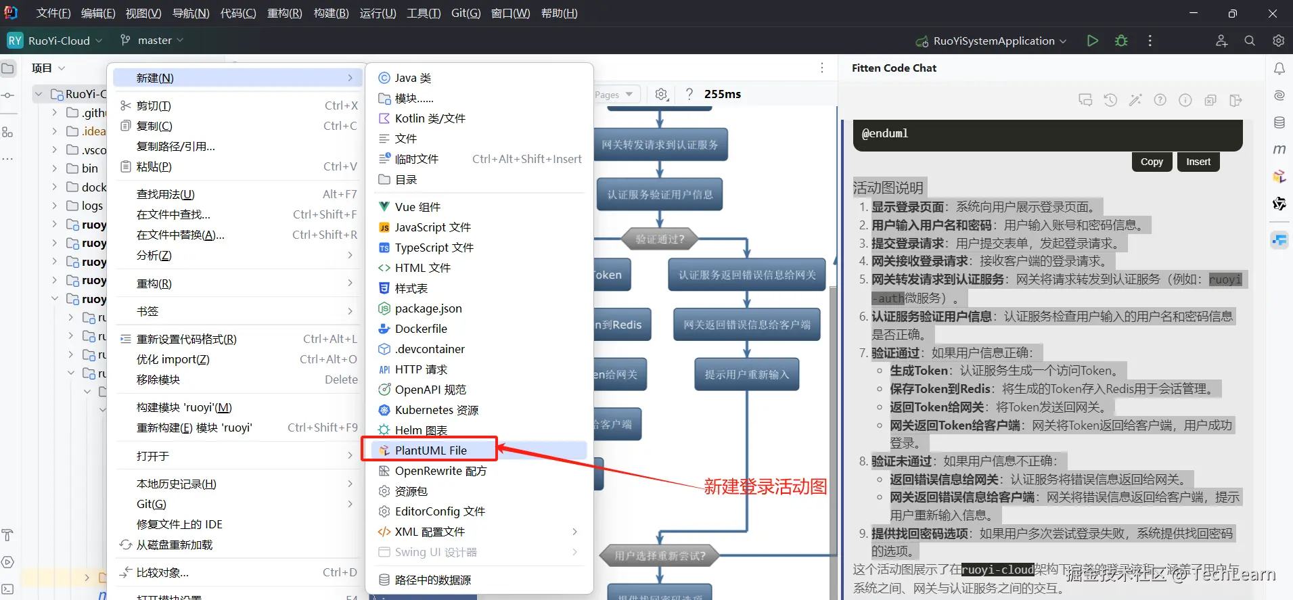1293x600 pixels.
Task: Select 比较对象... in context menu
Action: 237,572
